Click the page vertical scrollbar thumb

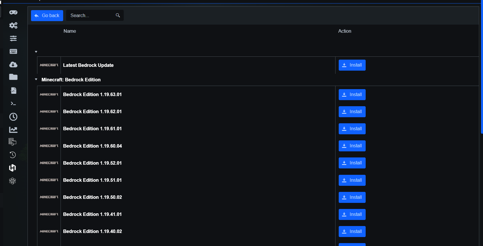482,67
